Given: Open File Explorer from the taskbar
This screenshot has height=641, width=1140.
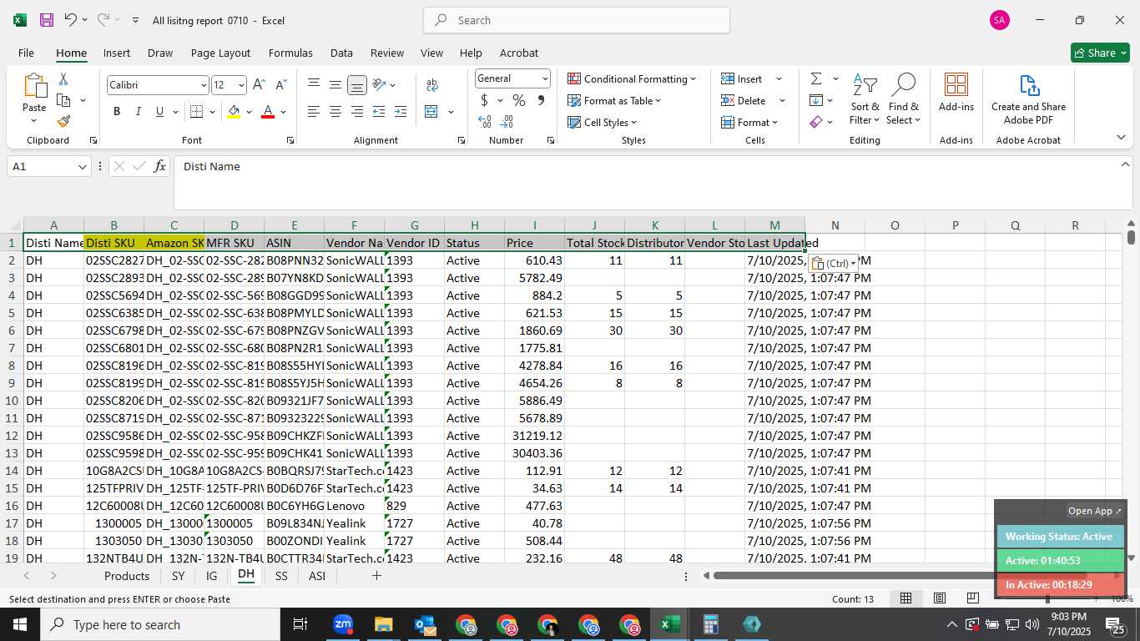Looking at the screenshot, I should coord(383,624).
